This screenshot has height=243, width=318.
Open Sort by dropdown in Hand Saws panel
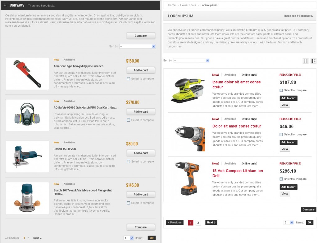[x=137, y=46]
